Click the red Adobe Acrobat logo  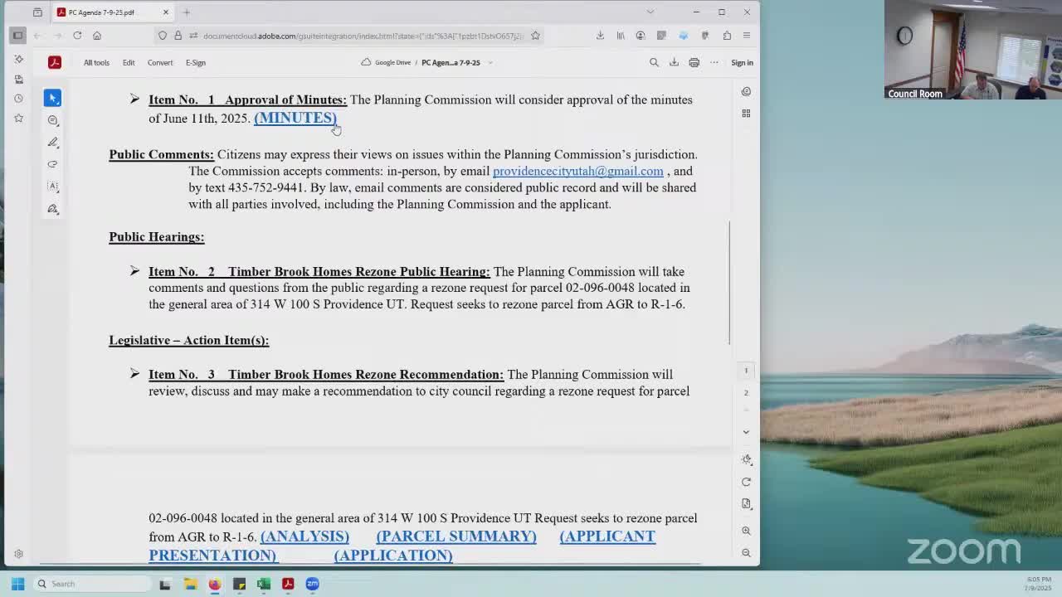click(55, 62)
